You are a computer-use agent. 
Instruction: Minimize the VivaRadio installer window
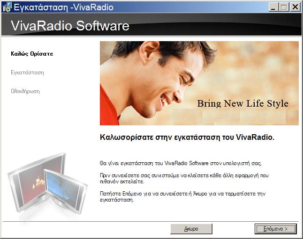[x=273, y=7]
